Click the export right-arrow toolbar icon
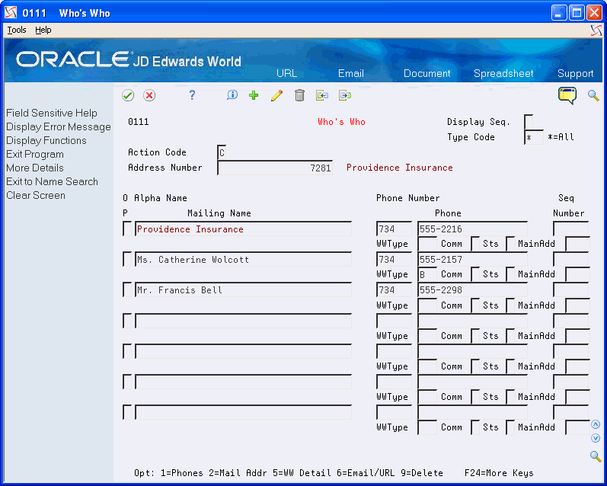 pos(345,95)
